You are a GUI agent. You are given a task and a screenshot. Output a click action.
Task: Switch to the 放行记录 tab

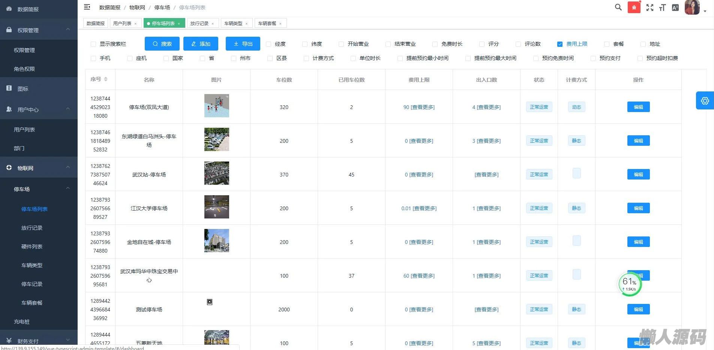click(x=199, y=23)
